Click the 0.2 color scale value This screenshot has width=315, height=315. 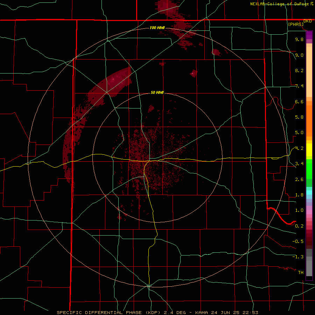click(299, 226)
